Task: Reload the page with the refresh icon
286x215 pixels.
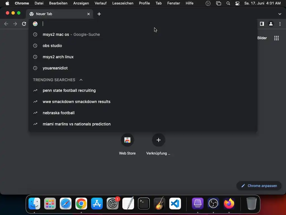Action: point(24,24)
